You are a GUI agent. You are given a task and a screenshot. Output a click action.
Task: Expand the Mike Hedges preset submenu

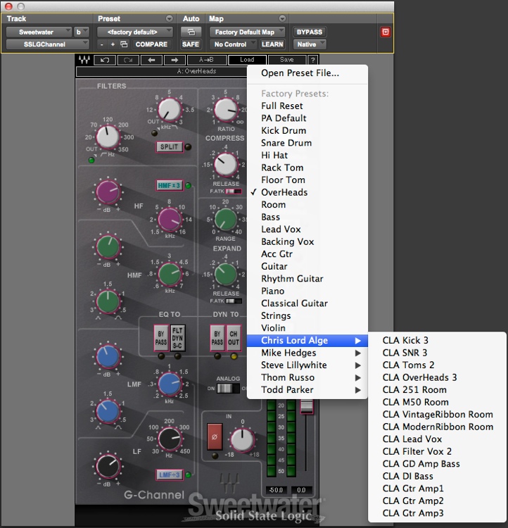tap(307, 353)
